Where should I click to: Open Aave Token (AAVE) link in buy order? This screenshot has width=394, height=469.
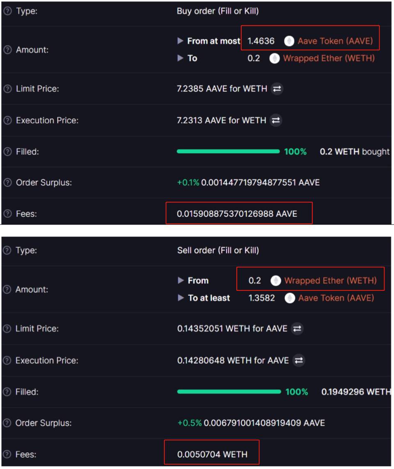coord(335,41)
